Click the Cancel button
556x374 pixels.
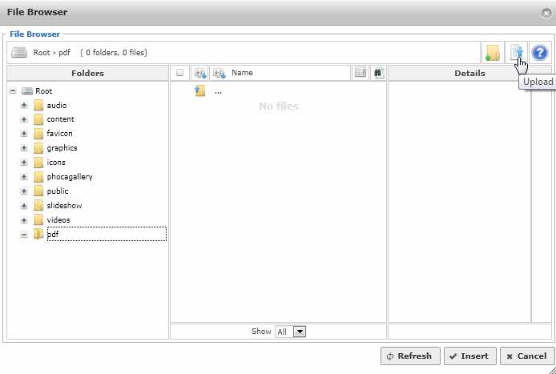pos(527,356)
